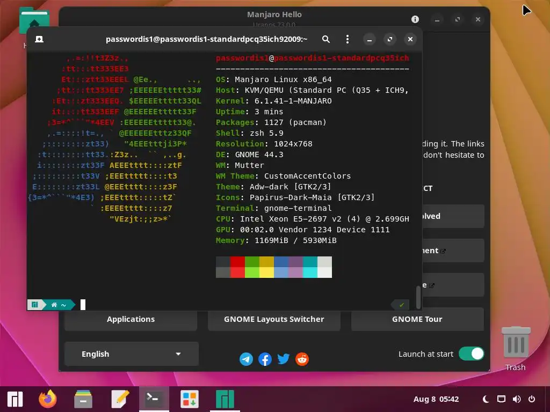
Task: Toggle night mode moon icon in tray
Action: [x=486, y=399]
